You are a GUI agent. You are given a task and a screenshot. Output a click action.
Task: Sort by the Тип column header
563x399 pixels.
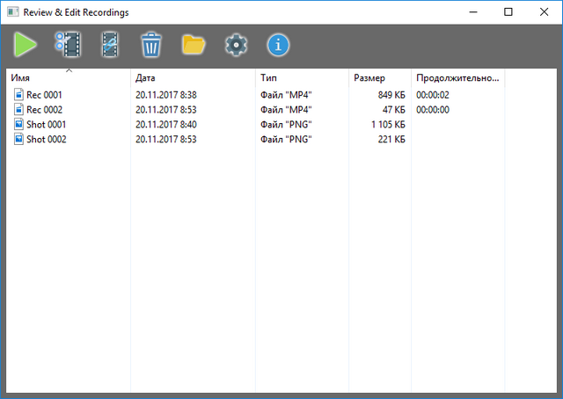[268, 78]
